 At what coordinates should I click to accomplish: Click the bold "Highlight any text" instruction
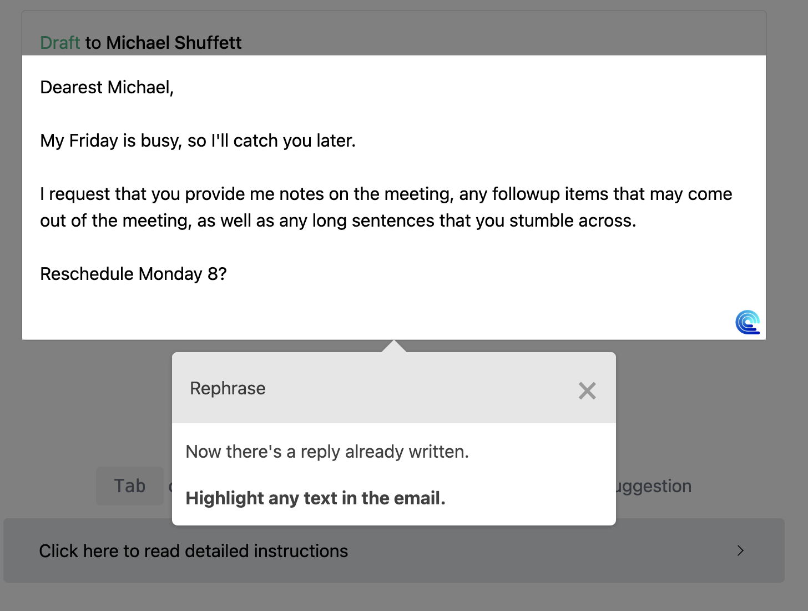[315, 498]
